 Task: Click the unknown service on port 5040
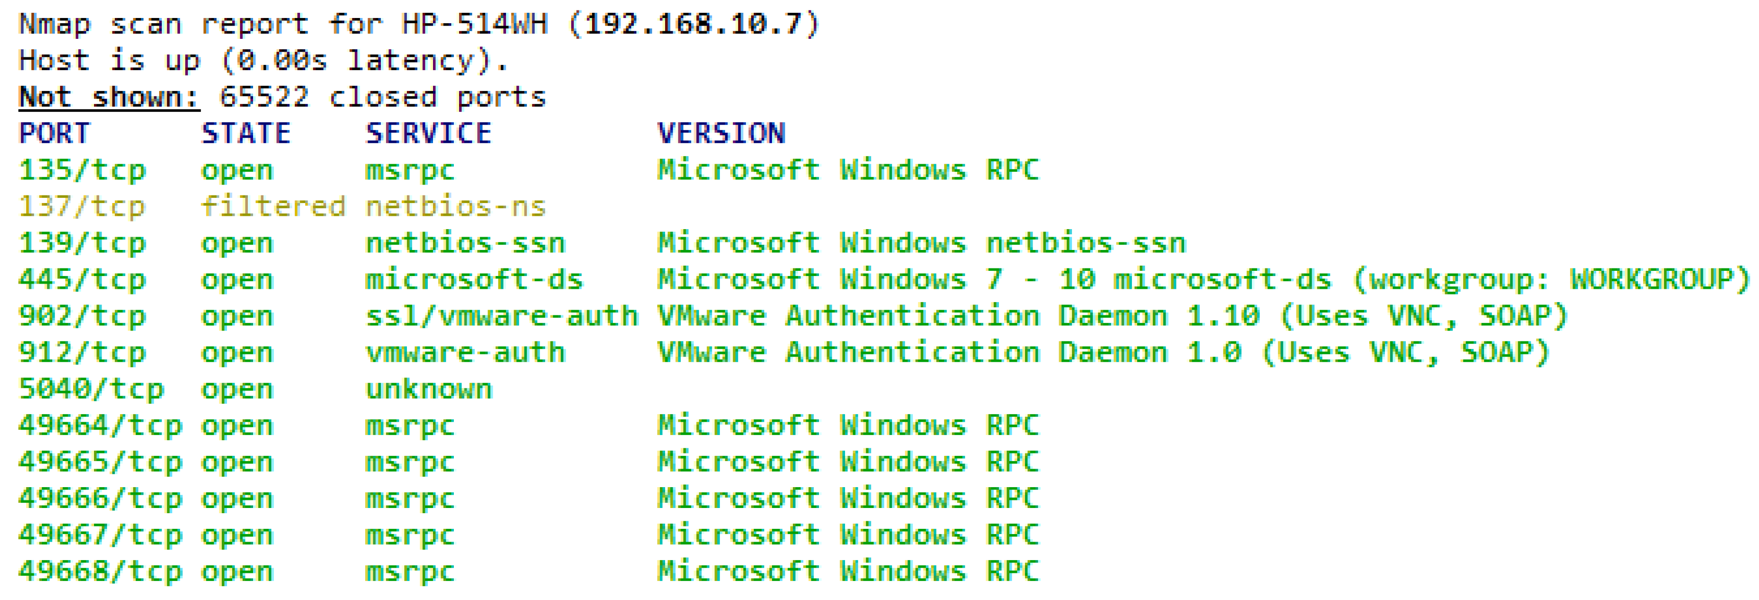(x=428, y=389)
